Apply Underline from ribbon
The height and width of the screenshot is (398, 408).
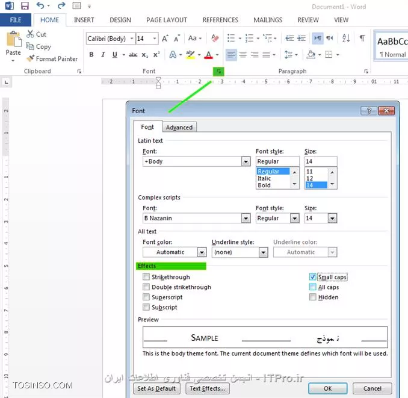coord(115,55)
